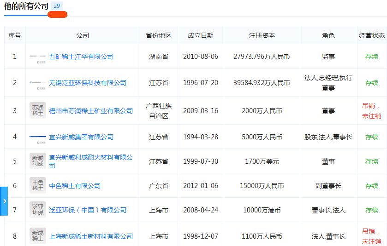Viewport: 387px width, 246px height.
Task: Click 存续 status for 五矿稀土江华有限公司
Action: coord(372,57)
